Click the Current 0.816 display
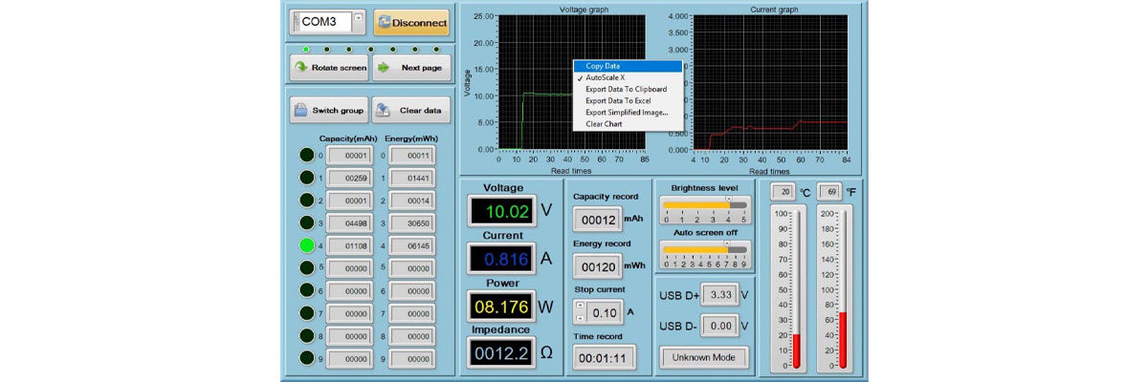 pyautogui.click(x=501, y=258)
